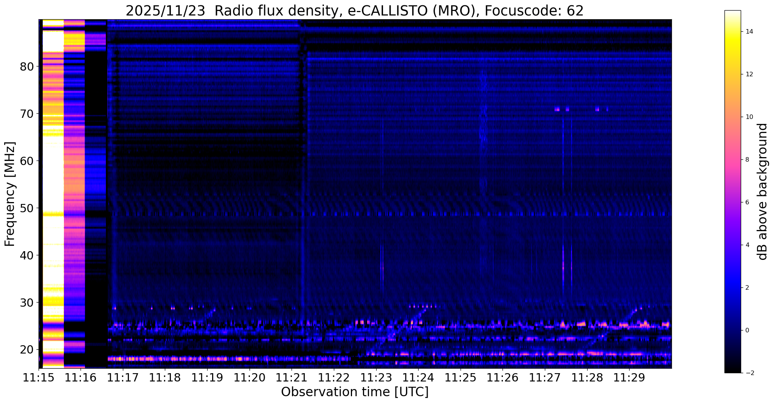Click the black bottom end of the colorbar
Viewport: 774px width, 403px height.
coord(732,370)
